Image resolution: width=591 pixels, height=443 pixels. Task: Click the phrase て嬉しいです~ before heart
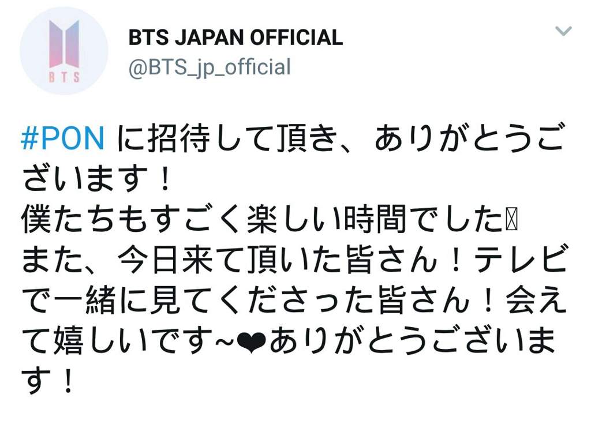128,341
